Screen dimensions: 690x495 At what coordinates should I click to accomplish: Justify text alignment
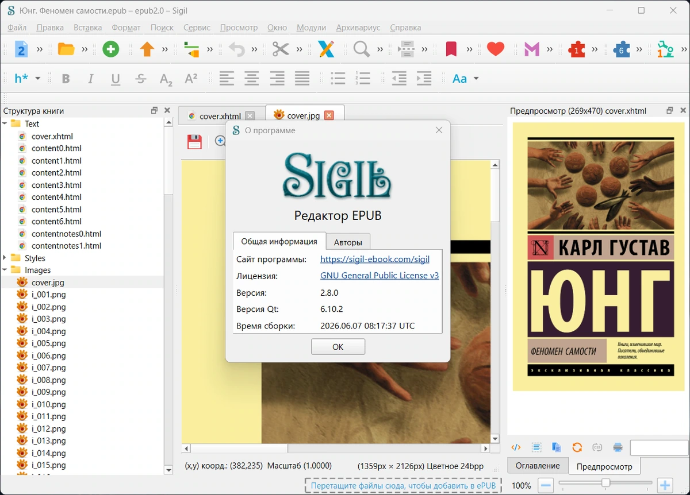pyautogui.click(x=302, y=79)
